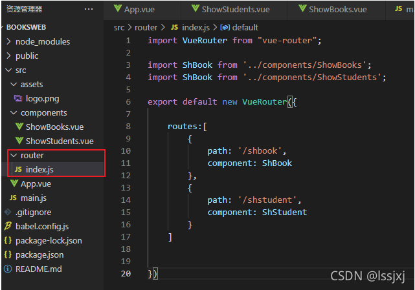Click '../components/ShowBooks' path on line 3
This screenshot has height=290, width=415.
pyautogui.click(x=304, y=65)
